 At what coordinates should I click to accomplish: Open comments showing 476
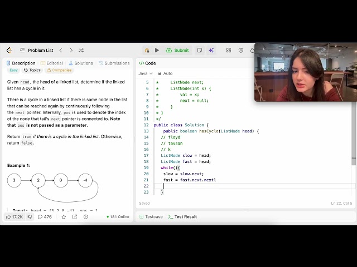45,217
